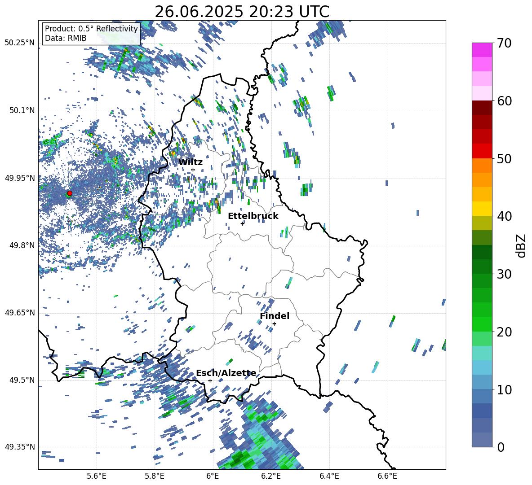Click the 6°E longitude label

pos(213,476)
